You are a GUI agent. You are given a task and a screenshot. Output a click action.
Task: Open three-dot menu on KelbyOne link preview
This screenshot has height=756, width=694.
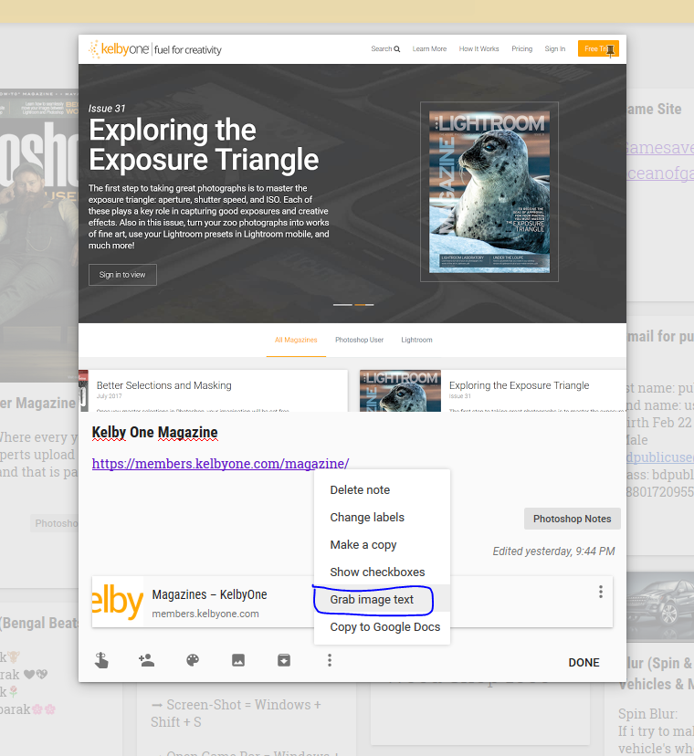click(601, 592)
